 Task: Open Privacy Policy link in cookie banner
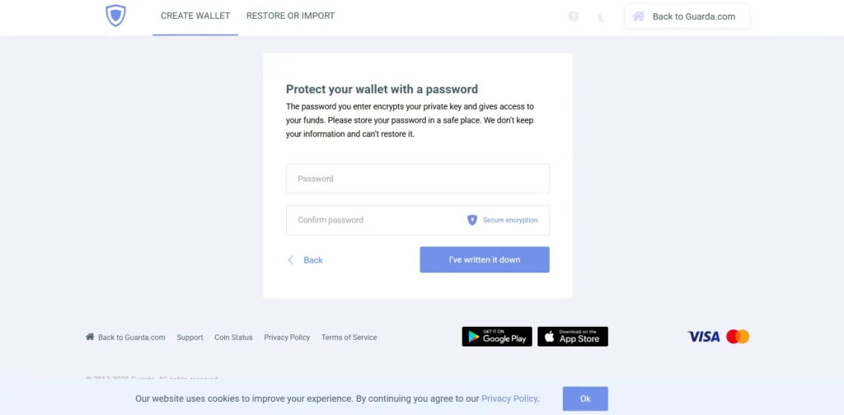(509, 399)
